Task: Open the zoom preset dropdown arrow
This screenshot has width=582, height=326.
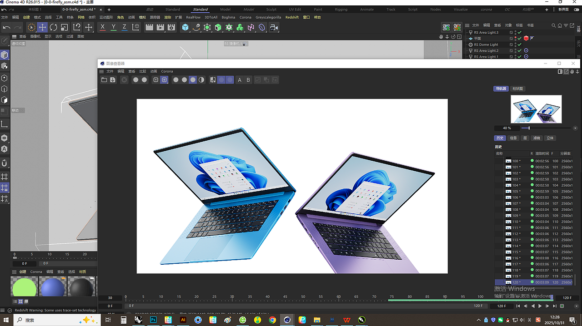Action: coord(576,128)
